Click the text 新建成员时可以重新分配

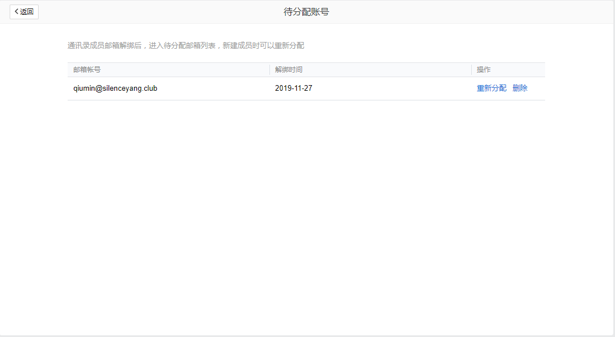point(264,46)
